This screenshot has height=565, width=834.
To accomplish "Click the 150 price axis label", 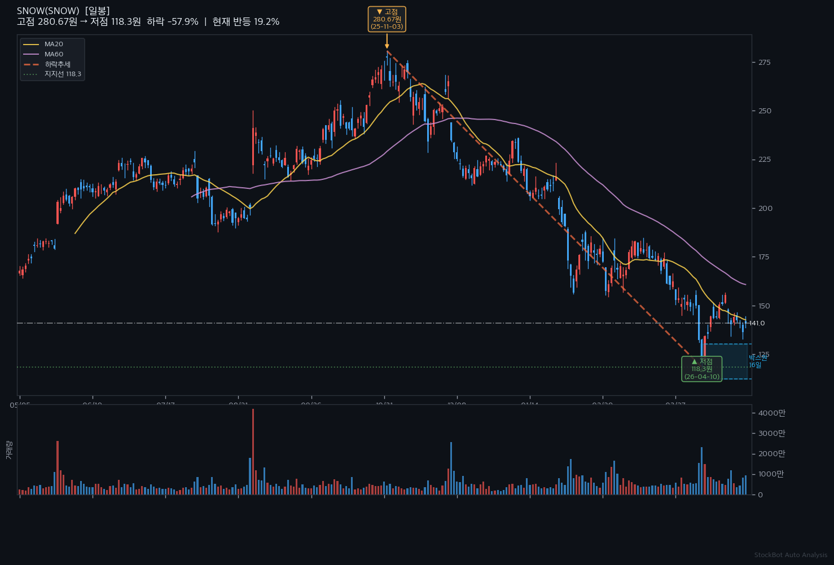I will tap(765, 306).
